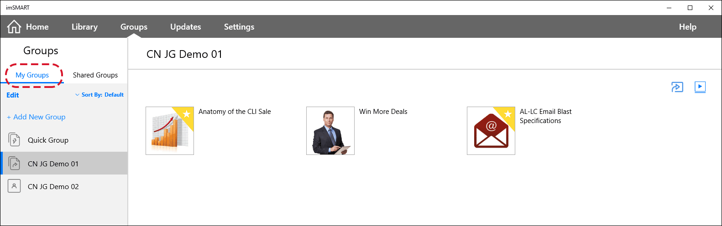Open the Settings menu
Image resolution: width=722 pixels, height=226 pixels.
239,27
